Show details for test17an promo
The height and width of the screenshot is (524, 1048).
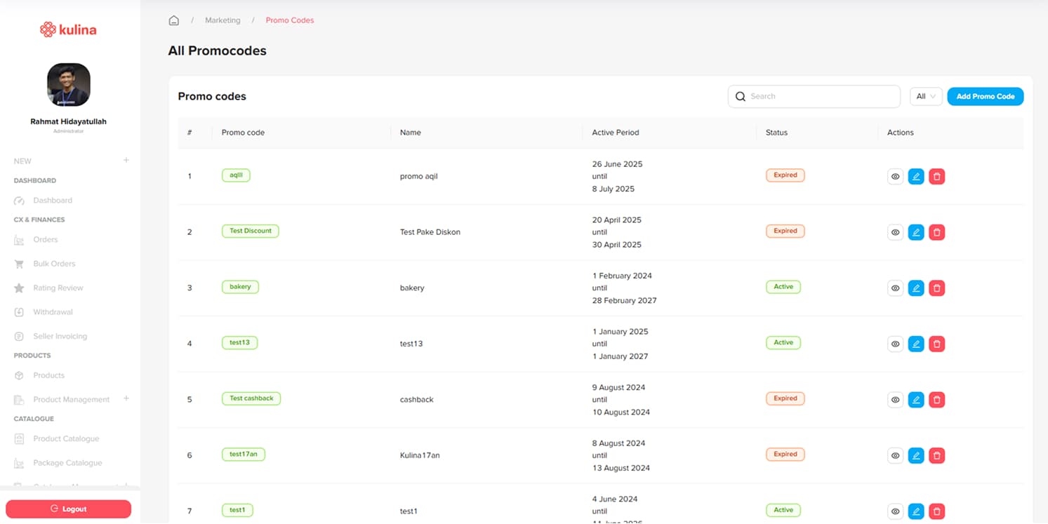click(895, 456)
